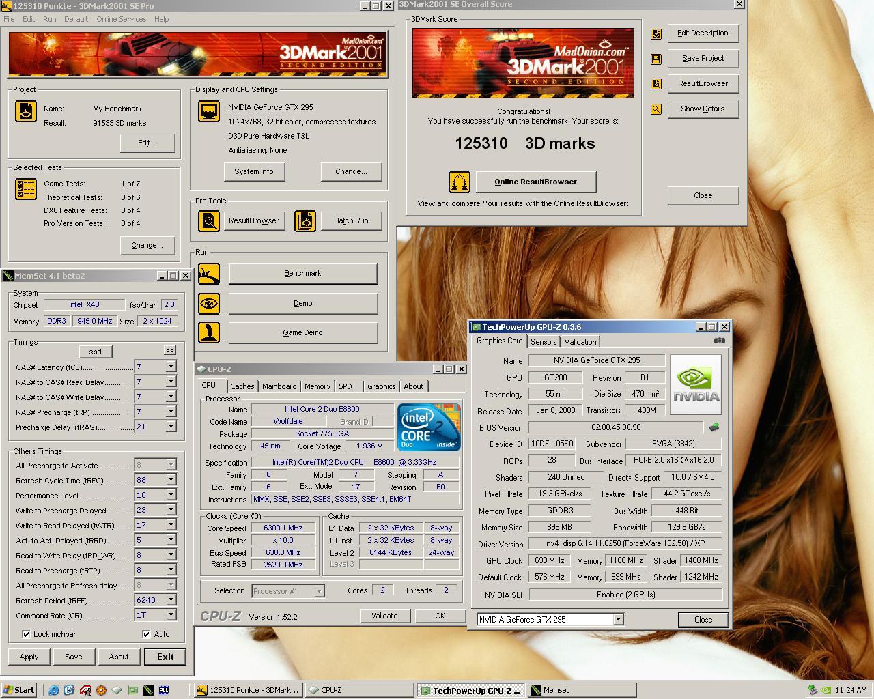Screen dimensions: 874x699
Task: Click the Benchmark run icon
Action: pyautogui.click(x=209, y=274)
